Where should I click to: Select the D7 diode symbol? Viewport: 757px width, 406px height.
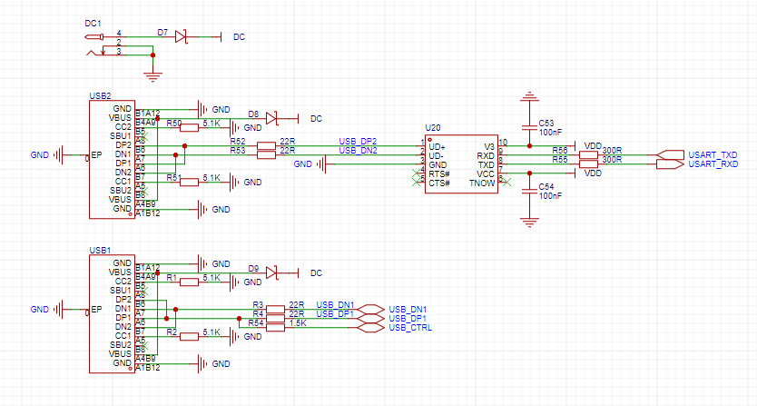coord(181,36)
